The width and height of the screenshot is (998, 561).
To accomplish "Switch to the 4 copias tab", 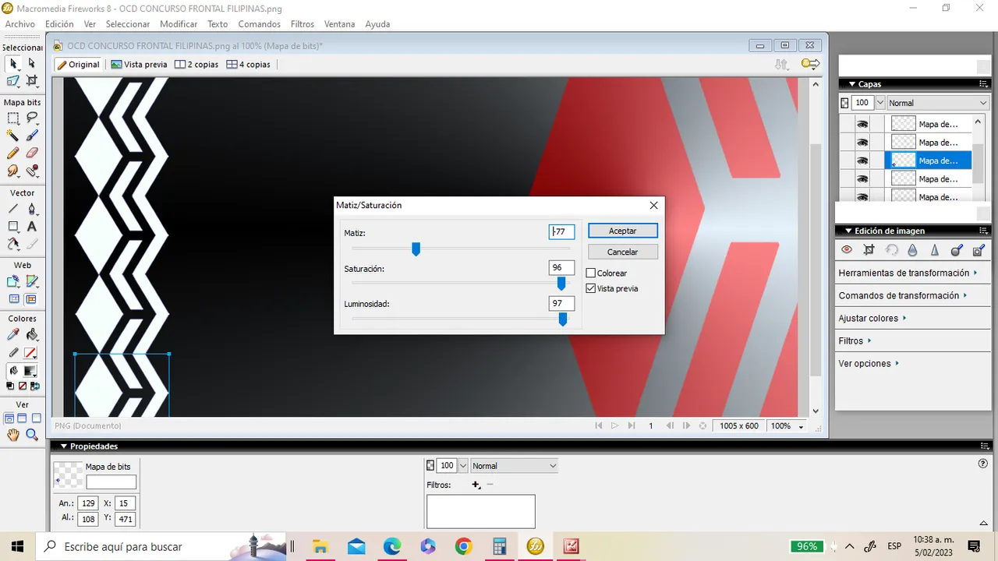I will [249, 65].
